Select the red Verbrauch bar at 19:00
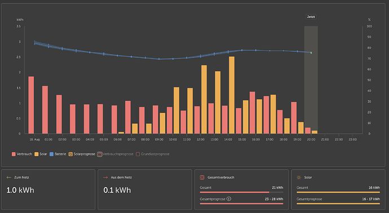This screenshot has height=213, width=389. pos(294,118)
